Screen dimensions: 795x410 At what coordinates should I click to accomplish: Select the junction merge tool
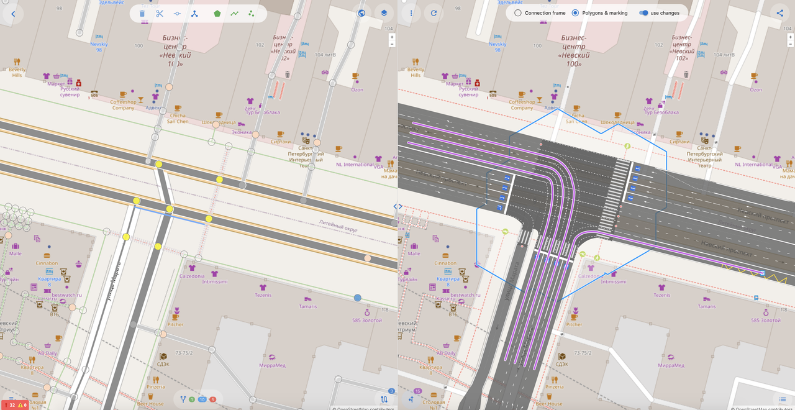coord(194,13)
